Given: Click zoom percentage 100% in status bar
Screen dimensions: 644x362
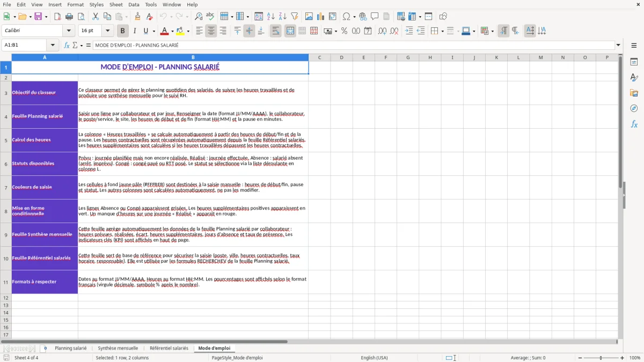Looking at the screenshot, I should tap(635, 358).
